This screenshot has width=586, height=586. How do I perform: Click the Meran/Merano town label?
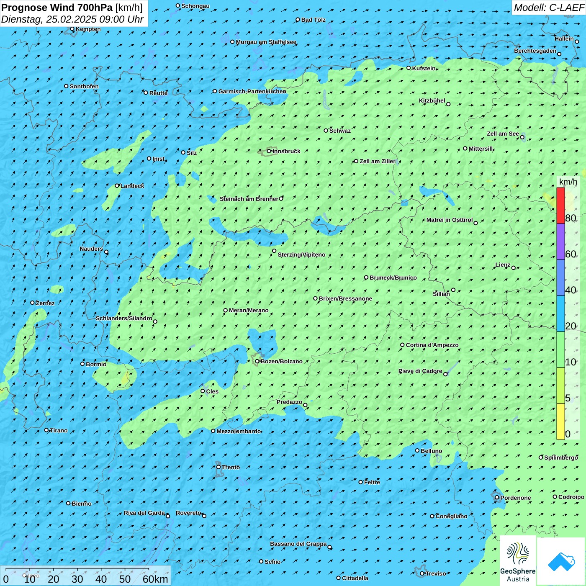[249, 310]
